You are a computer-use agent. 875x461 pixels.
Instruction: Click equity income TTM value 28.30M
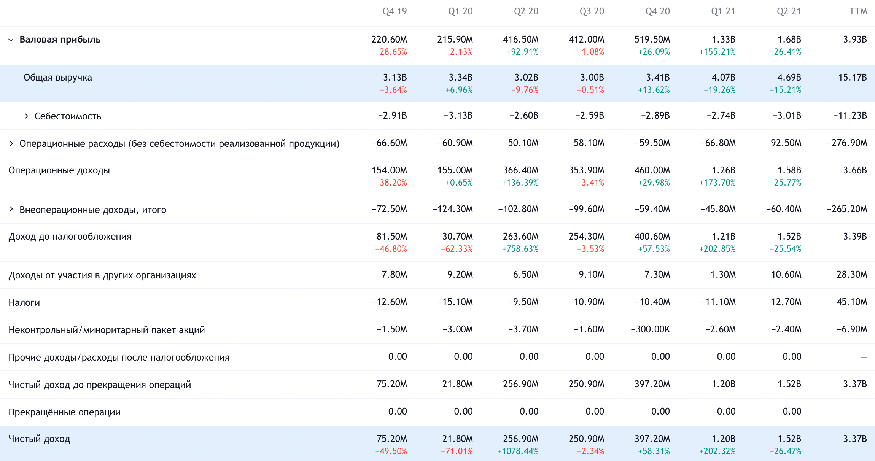pyautogui.click(x=852, y=275)
